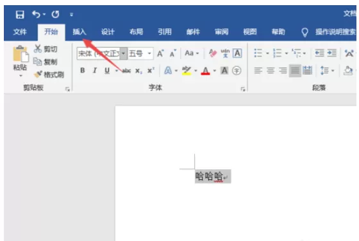Open text effects dropdown arrow
This screenshot has height=241, width=359.
point(176,71)
